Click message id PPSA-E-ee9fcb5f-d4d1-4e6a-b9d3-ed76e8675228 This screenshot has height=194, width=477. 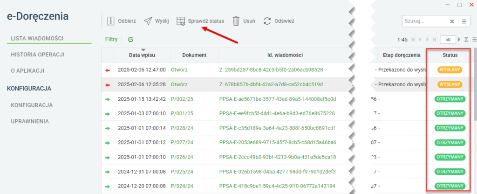click(277, 114)
